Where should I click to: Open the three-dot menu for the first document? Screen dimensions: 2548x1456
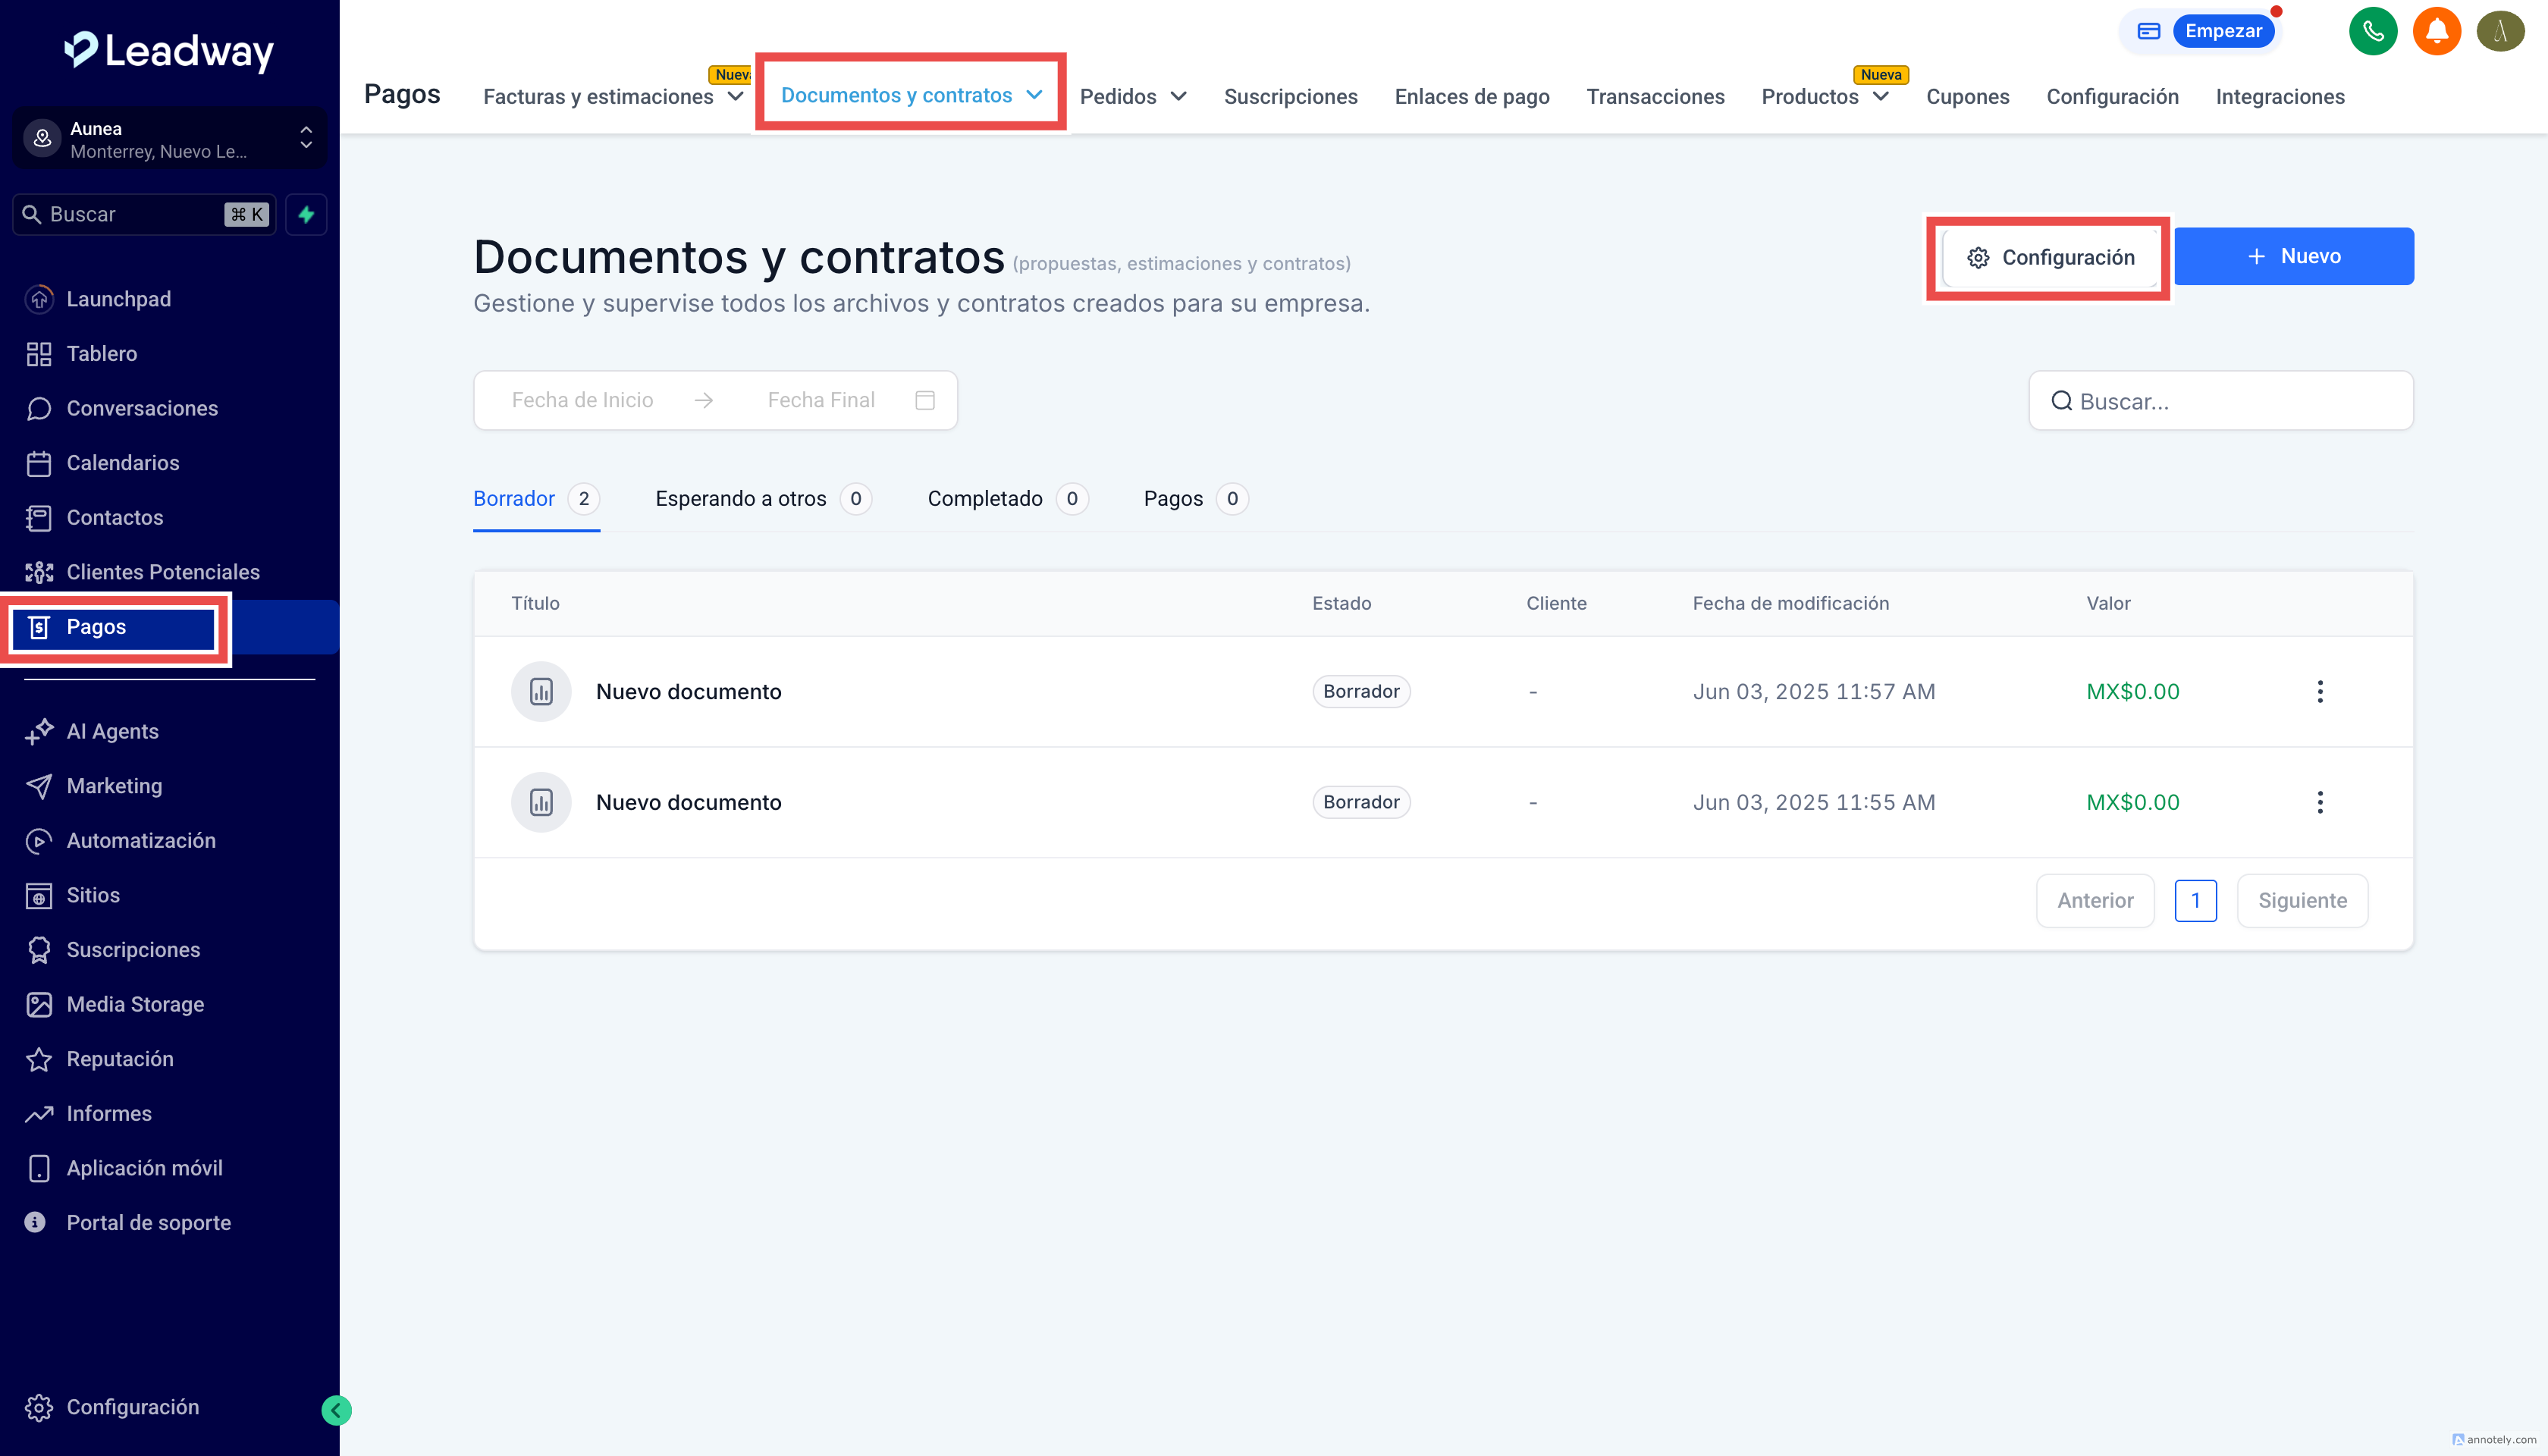click(2319, 691)
